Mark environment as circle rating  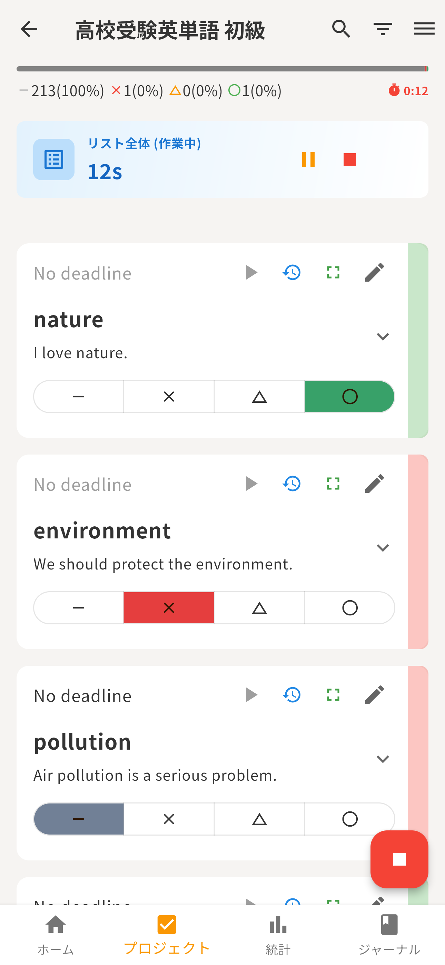click(x=349, y=608)
